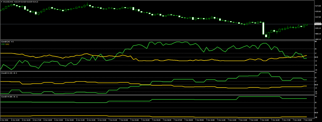
Task: Click the 6 Oct 2026 date label
Action: pyautogui.click(x=4, y=120)
